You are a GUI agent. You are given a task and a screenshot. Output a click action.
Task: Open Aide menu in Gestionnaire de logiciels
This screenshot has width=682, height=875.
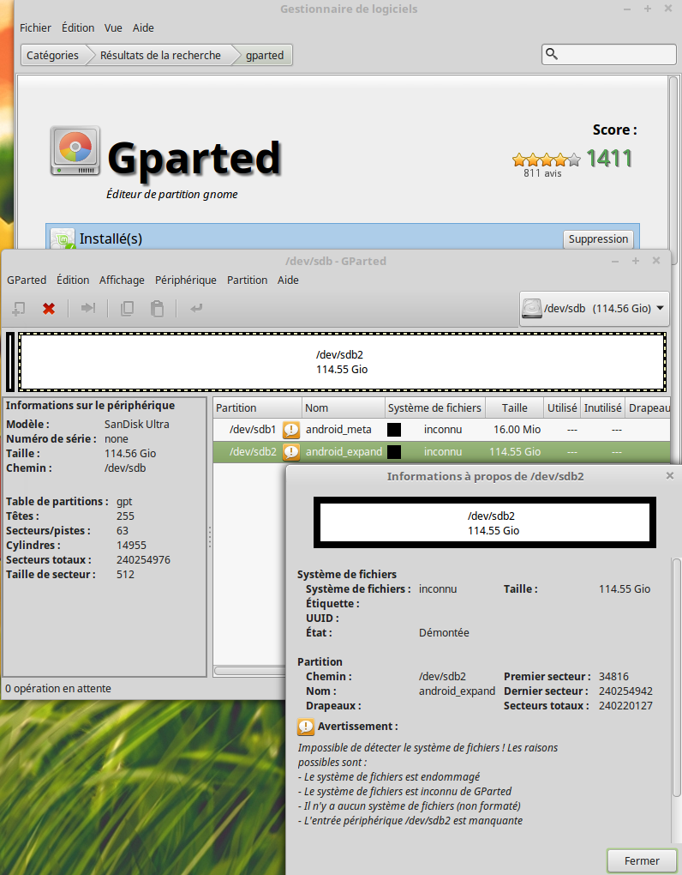pos(143,28)
